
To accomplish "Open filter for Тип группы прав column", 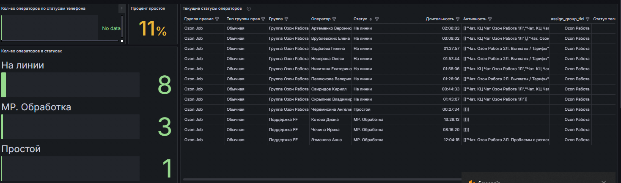I will (x=263, y=19).
